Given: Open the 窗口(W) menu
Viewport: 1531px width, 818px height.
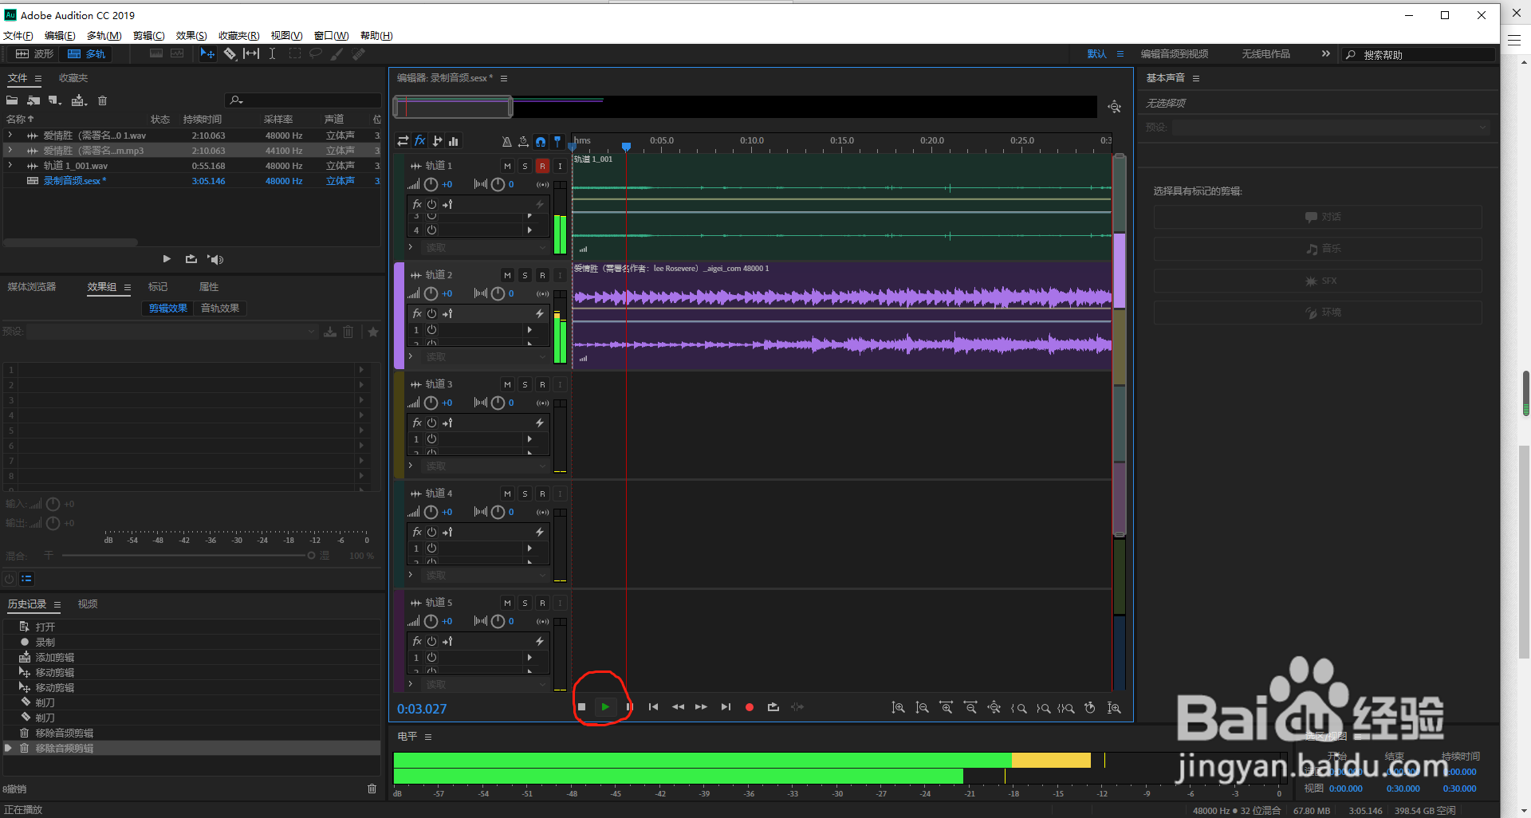Looking at the screenshot, I should click(x=331, y=36).
